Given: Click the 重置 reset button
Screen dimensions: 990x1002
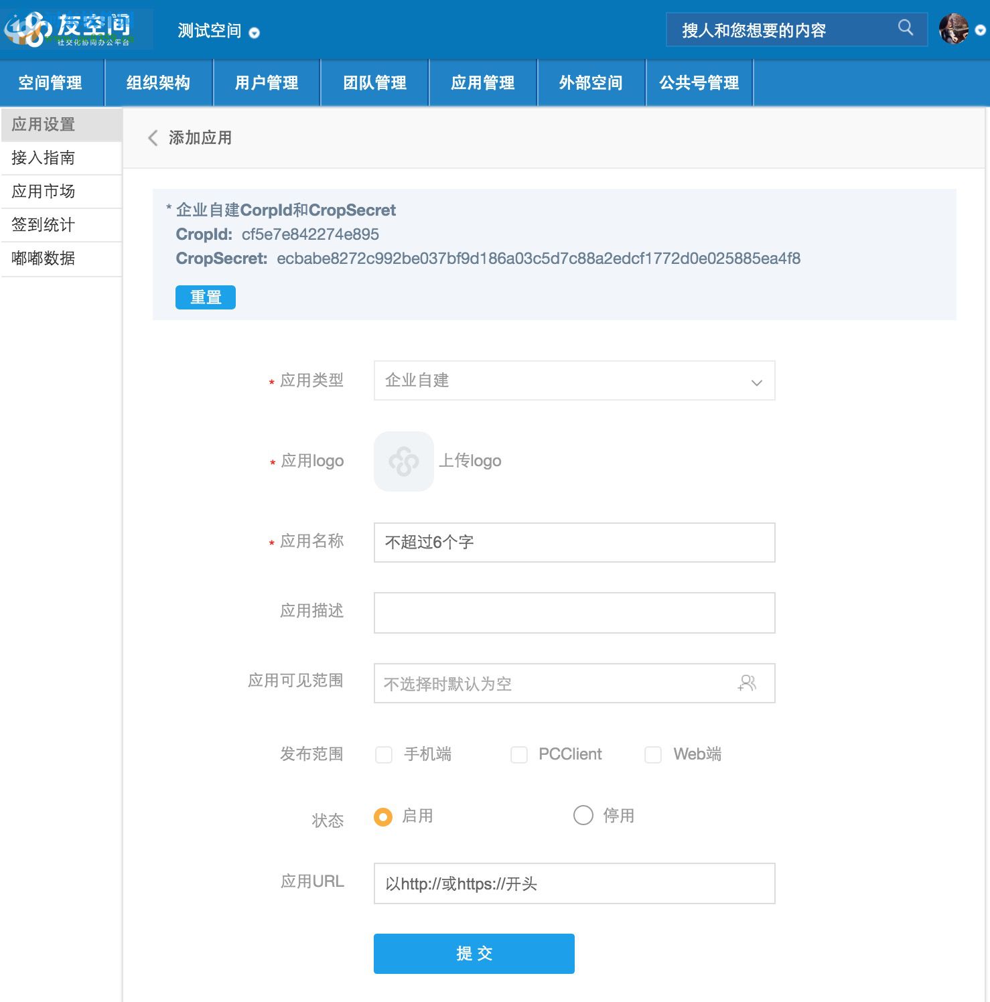Looking at the screenshot, I should tap(205, 297).
